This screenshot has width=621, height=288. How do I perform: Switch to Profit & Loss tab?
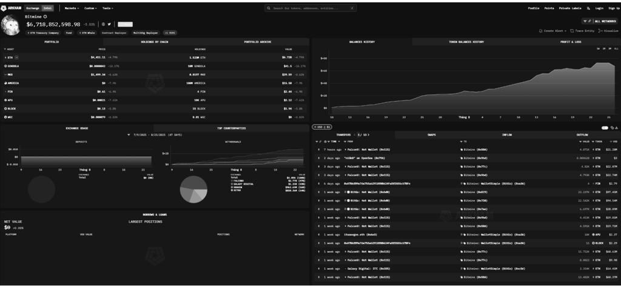pos(570,42)
